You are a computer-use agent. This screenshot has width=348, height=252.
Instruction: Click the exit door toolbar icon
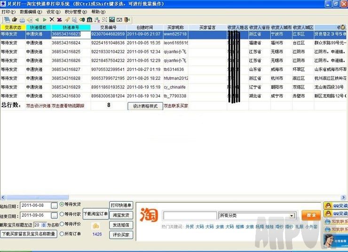(x=127, y=20)
